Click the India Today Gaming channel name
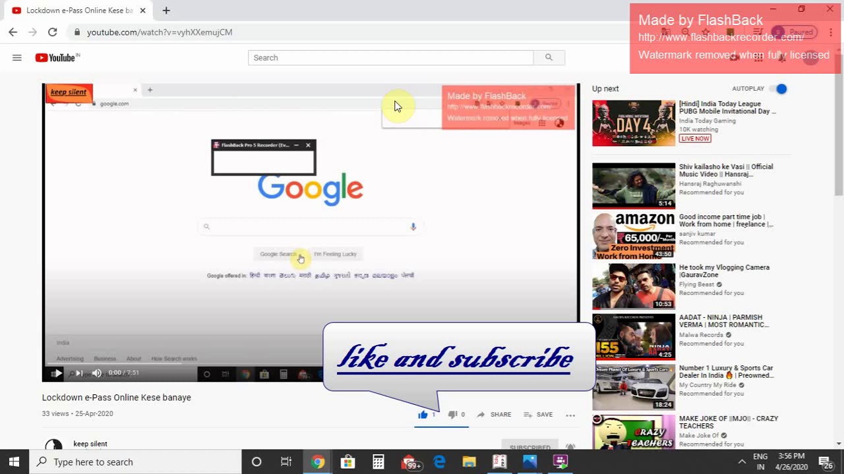The height and width of the screenshot is (474, 844). pyautogui.click(x=708, y=121)
